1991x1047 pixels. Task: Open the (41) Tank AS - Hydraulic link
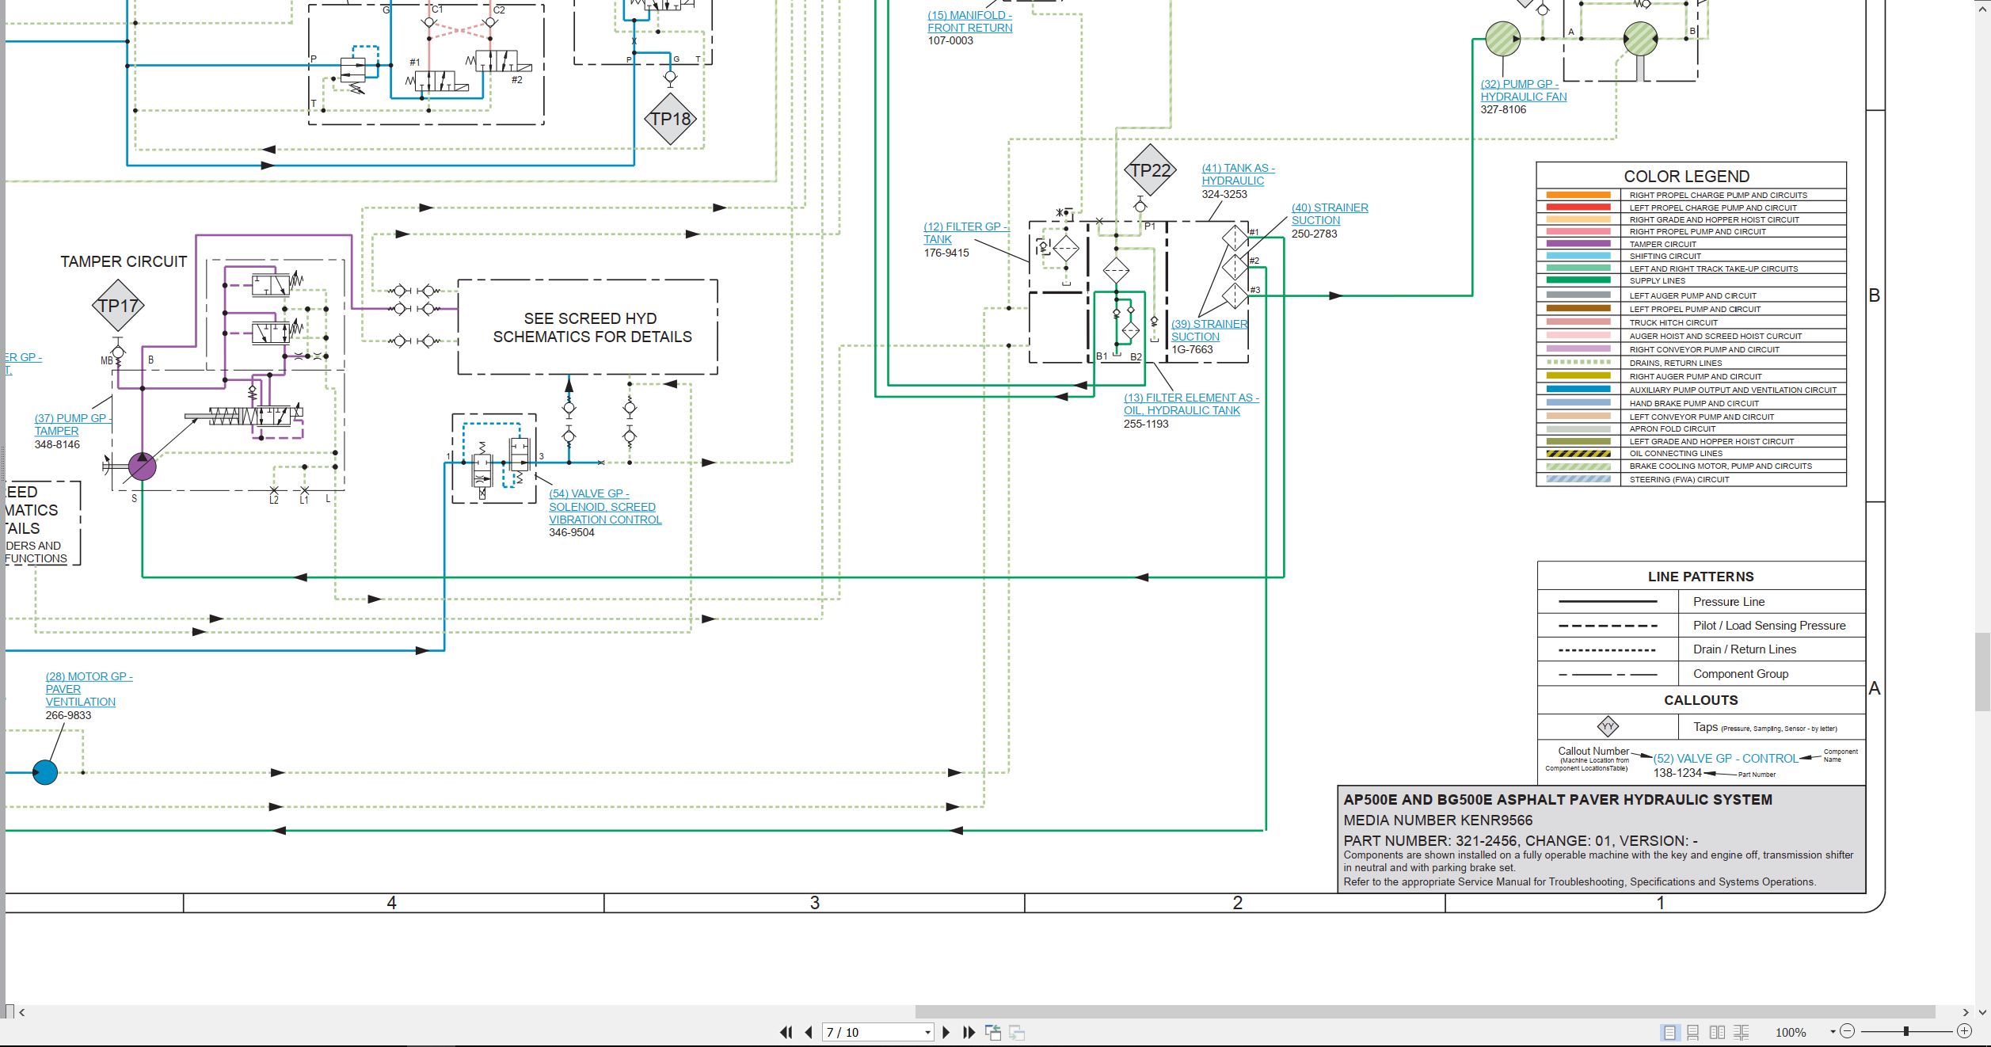click(1238, 174)
